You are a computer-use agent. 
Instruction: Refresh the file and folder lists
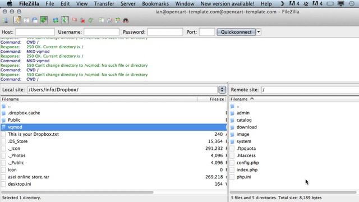pos(56,20)
